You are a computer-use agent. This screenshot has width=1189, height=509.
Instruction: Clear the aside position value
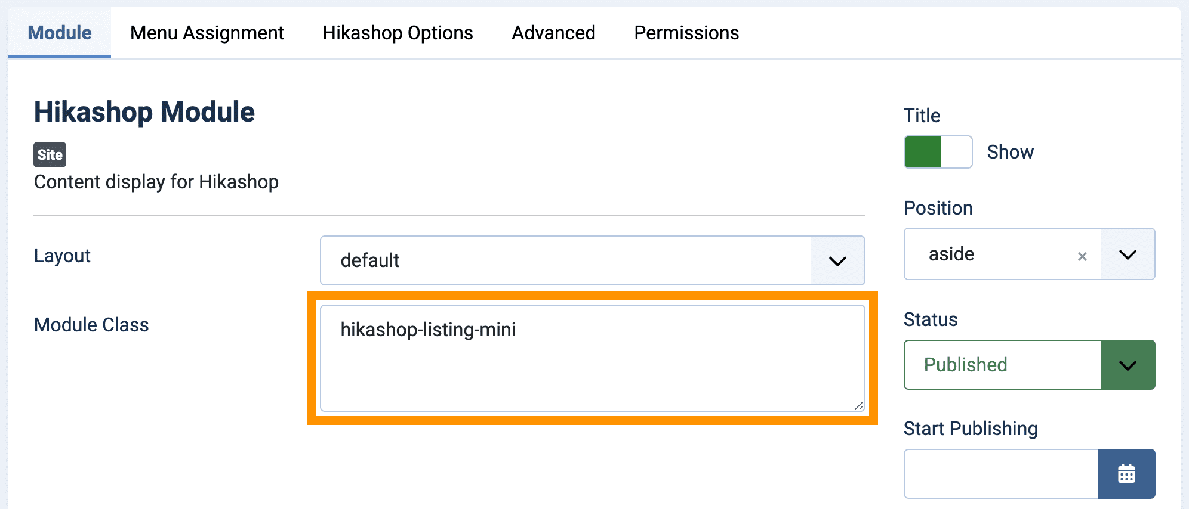coord(1082,256)
